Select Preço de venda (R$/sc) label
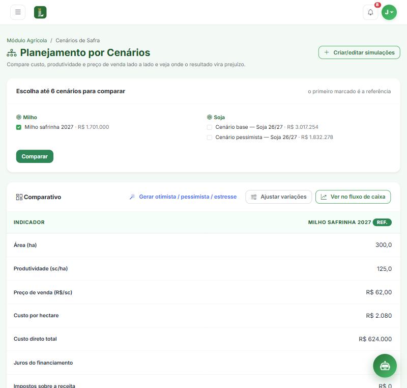The width and height of the screenshot is (407, 388). tap(43, 292)
